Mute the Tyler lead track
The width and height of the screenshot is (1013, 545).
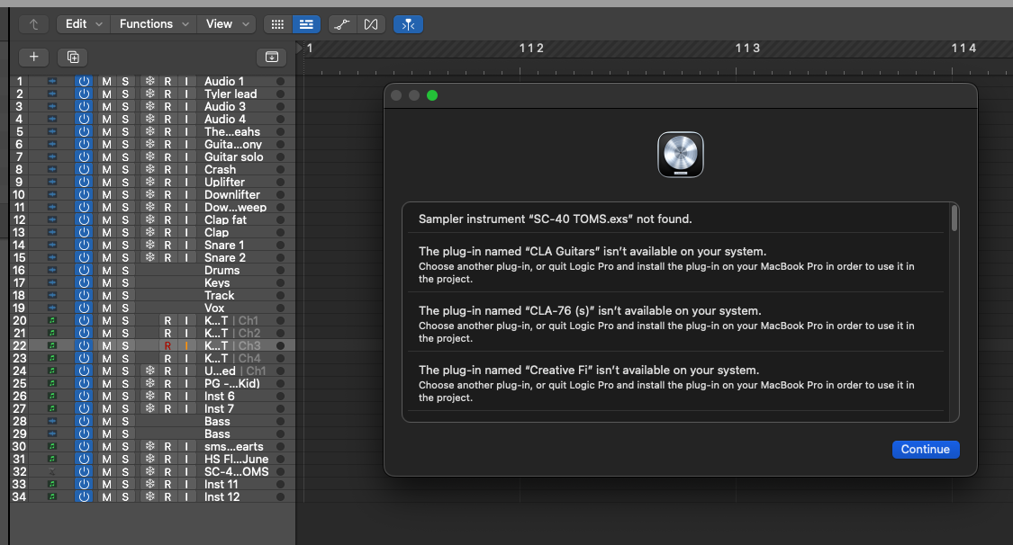[106, 94]
